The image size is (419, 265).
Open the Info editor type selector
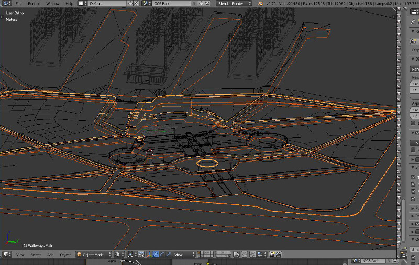point(7,4)
